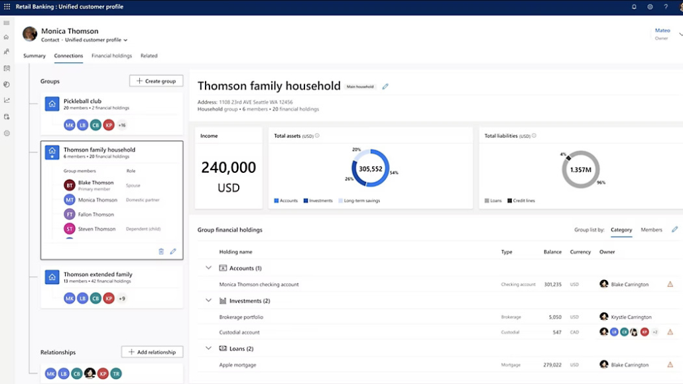683x384 pixels.
Task: Edit the Thomson family household group
Action: click(173, 251)
